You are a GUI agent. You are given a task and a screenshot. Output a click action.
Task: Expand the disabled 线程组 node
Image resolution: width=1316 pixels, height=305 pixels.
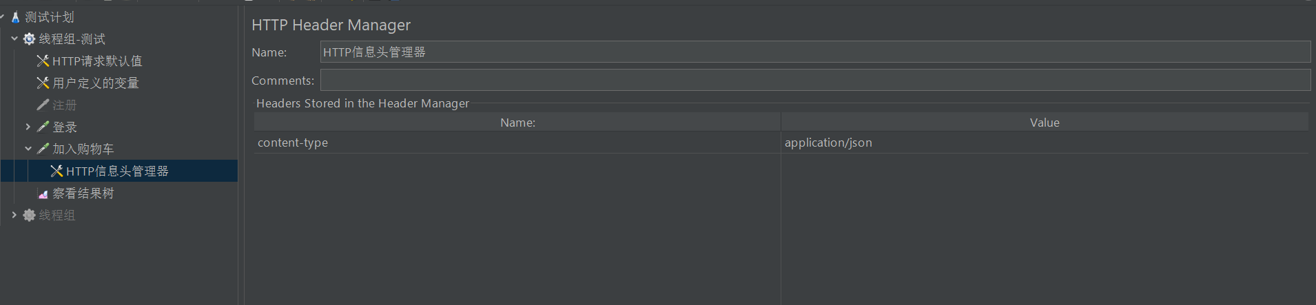[x=14, y=215]
